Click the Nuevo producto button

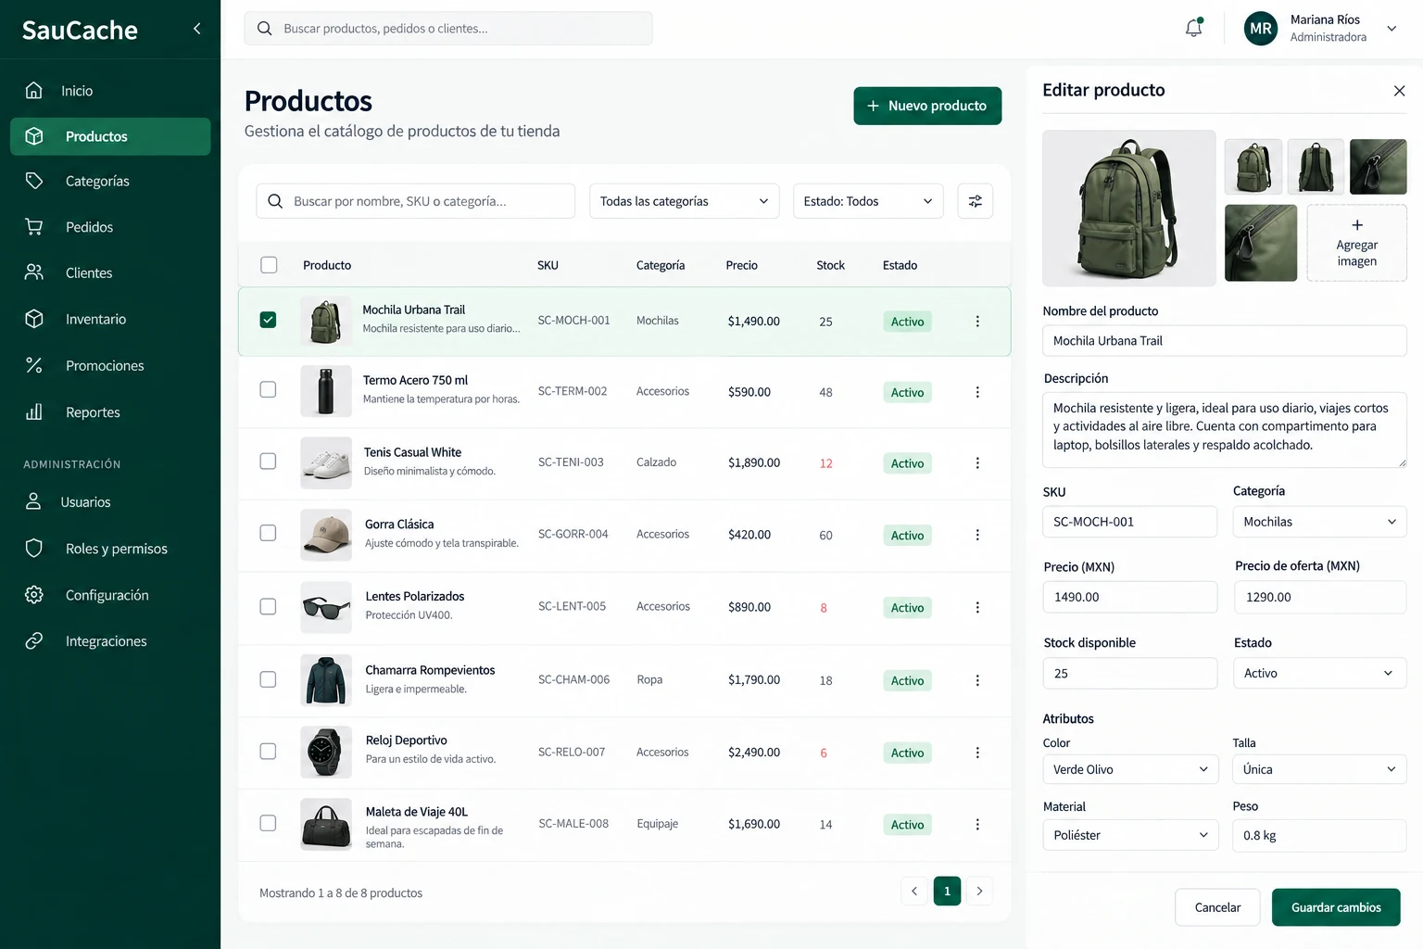pos(927,106)
